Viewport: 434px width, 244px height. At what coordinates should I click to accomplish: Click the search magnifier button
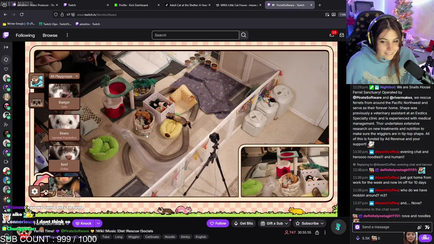click(243, 35)
